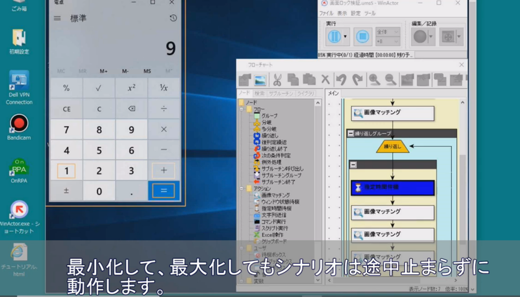520x297 pixels.
Task: Switch to the サブルーチン tab
Action: (281, 94)
